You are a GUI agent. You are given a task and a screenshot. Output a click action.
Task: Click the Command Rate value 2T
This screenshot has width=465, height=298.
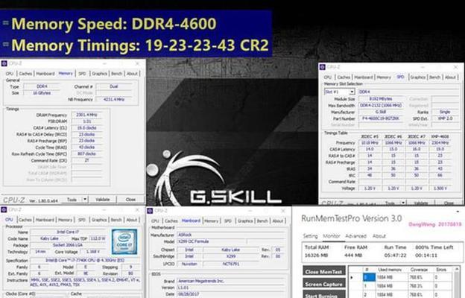click(x=86, y=160)
